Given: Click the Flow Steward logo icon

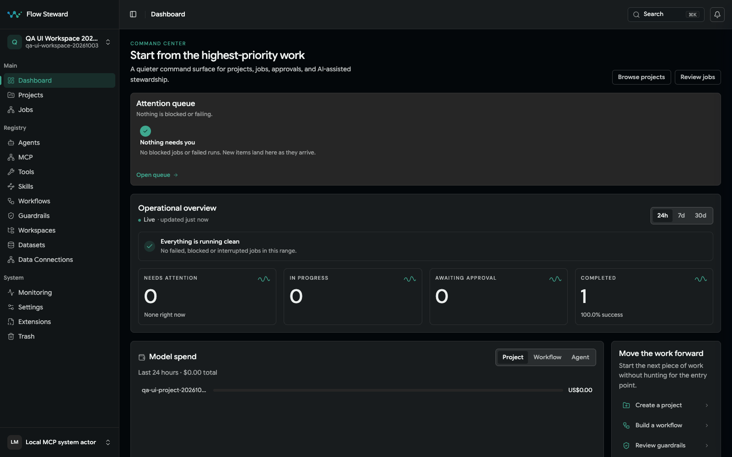Looking at the screenshot, I should tap(14, 14).
